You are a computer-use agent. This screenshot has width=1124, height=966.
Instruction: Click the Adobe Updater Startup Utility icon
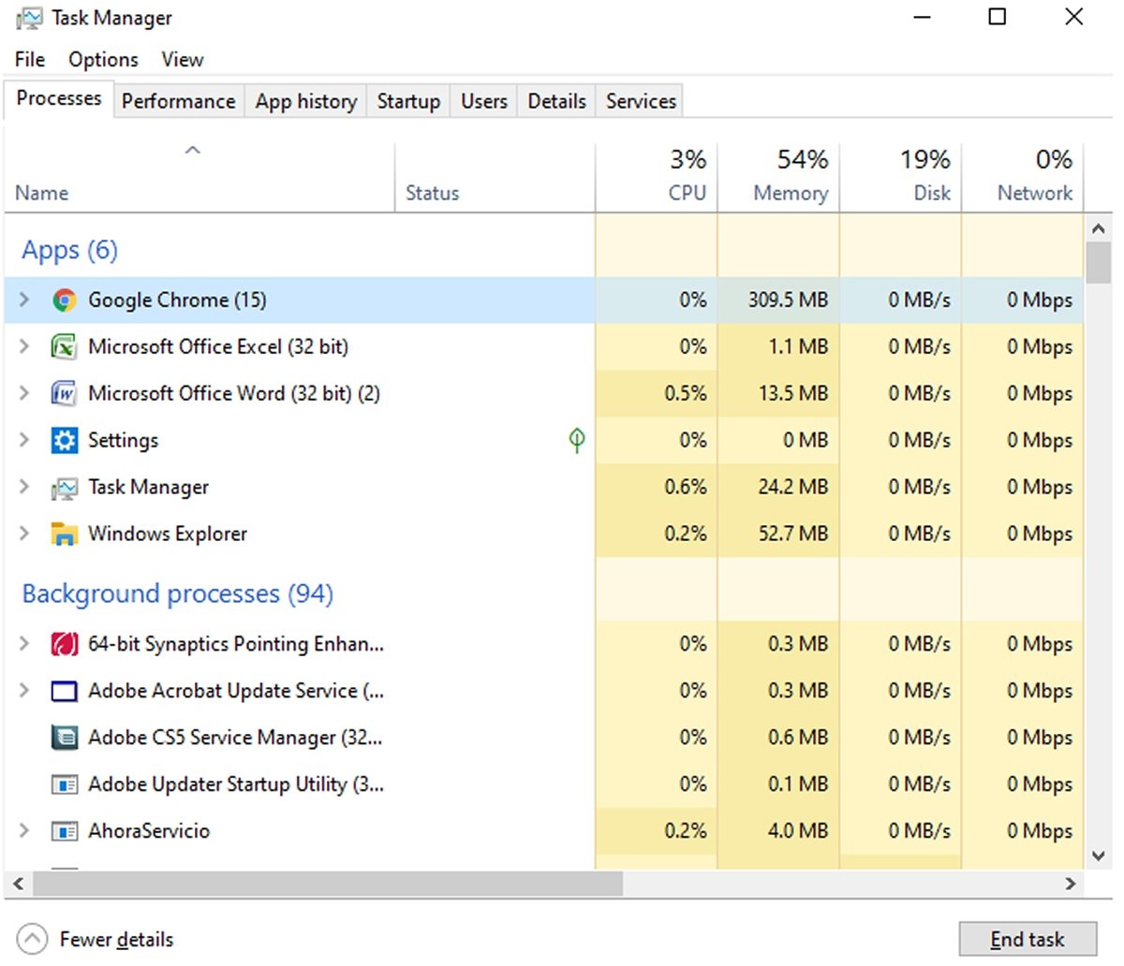coord(64,784)
